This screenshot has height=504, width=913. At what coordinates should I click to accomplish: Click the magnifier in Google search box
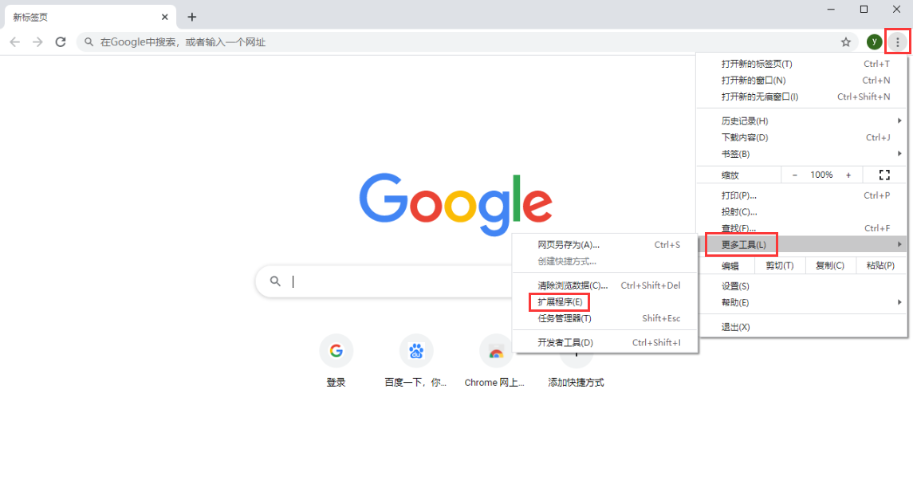point(275,282)
